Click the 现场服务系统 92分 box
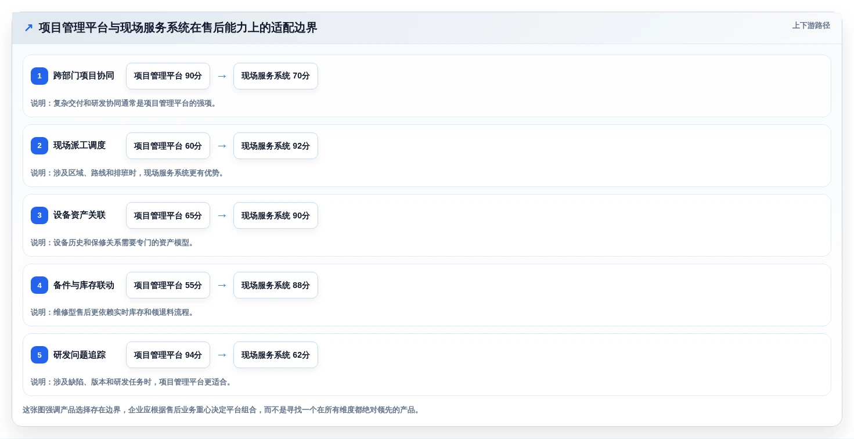The width and height of the screenshot is (854, 439). (276, 146)
